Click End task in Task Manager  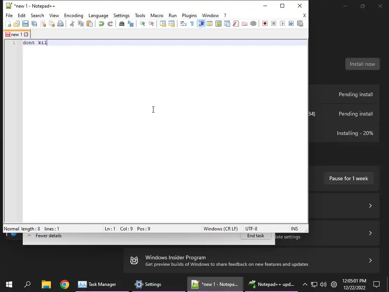tap(256, 236)
